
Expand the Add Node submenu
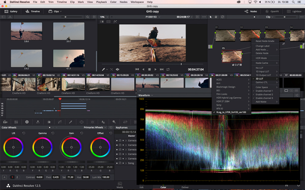tap(265, 50)
